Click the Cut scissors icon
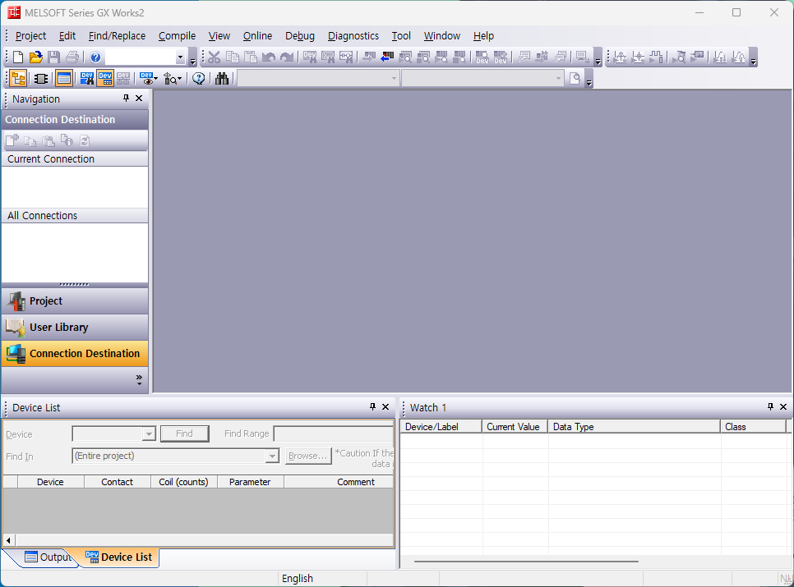Screen dimensions: 794x587 [215, 57]
